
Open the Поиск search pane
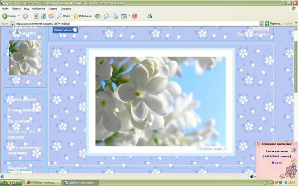[x=64, y=16]
